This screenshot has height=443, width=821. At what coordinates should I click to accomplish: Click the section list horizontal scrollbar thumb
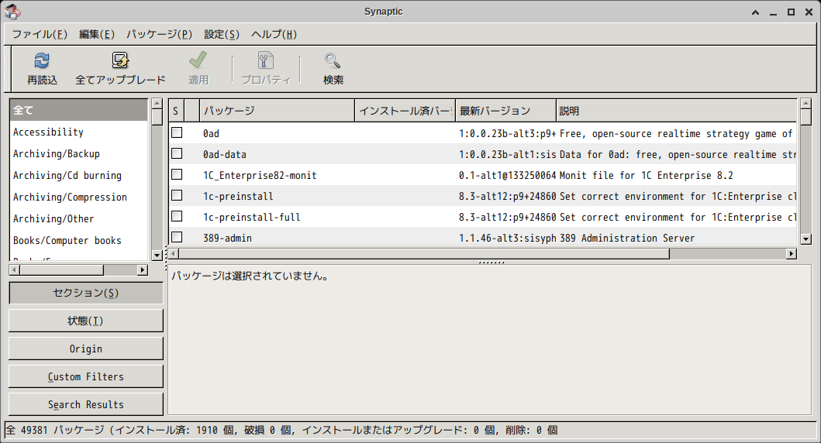pos(62,270)
